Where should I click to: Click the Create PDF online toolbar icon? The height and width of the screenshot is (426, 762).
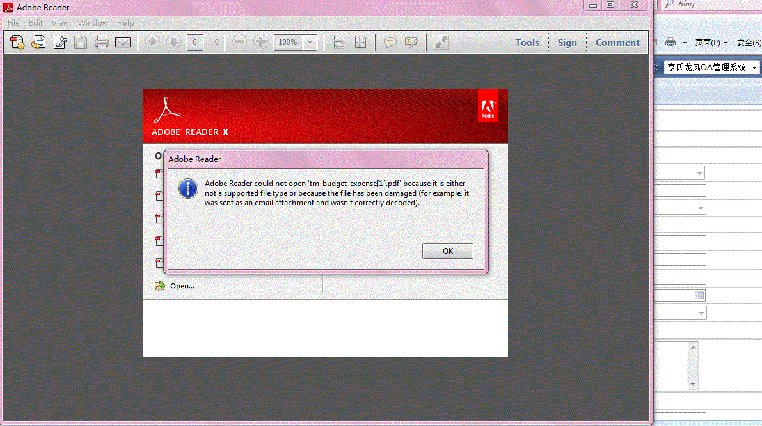coord(17,43)
